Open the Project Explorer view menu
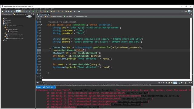194x109 pixels. click(x=34, y=16)
